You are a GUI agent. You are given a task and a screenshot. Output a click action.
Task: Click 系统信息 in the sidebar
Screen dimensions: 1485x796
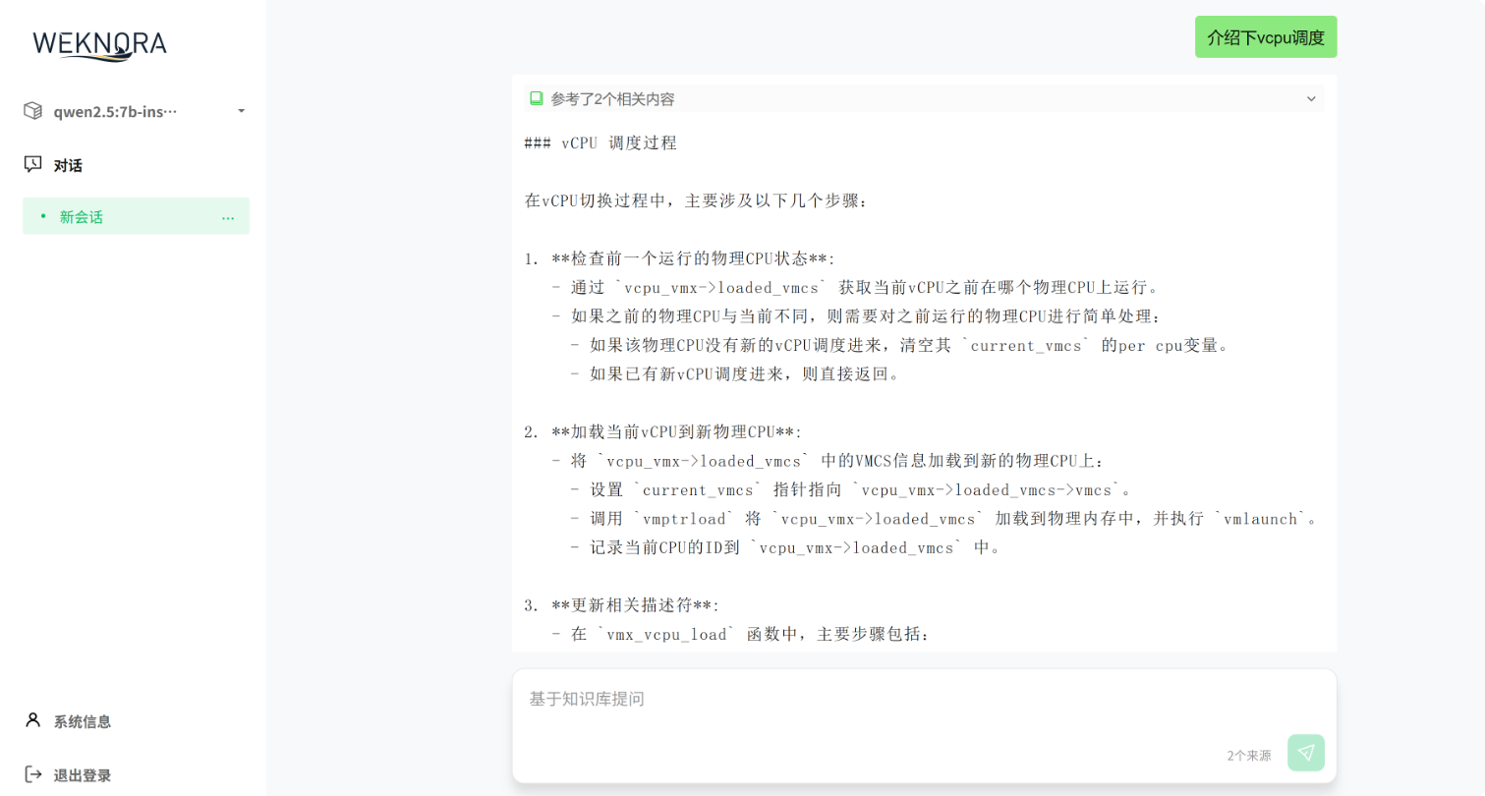tap(82, 720)
